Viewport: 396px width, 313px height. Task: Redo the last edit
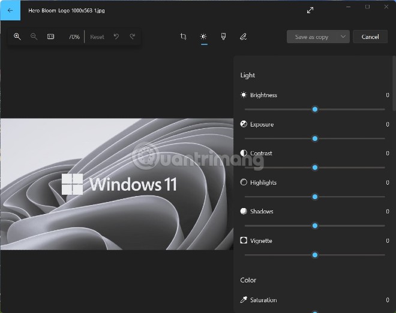point(133,37)
